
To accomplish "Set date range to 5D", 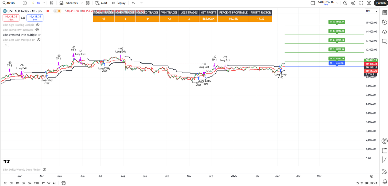I will (x=11, y=183).
